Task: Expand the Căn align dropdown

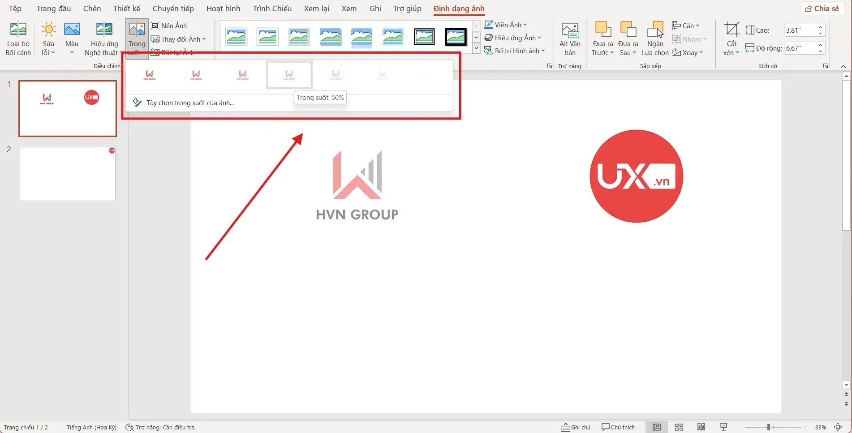Action: click(x=686, y=26)
